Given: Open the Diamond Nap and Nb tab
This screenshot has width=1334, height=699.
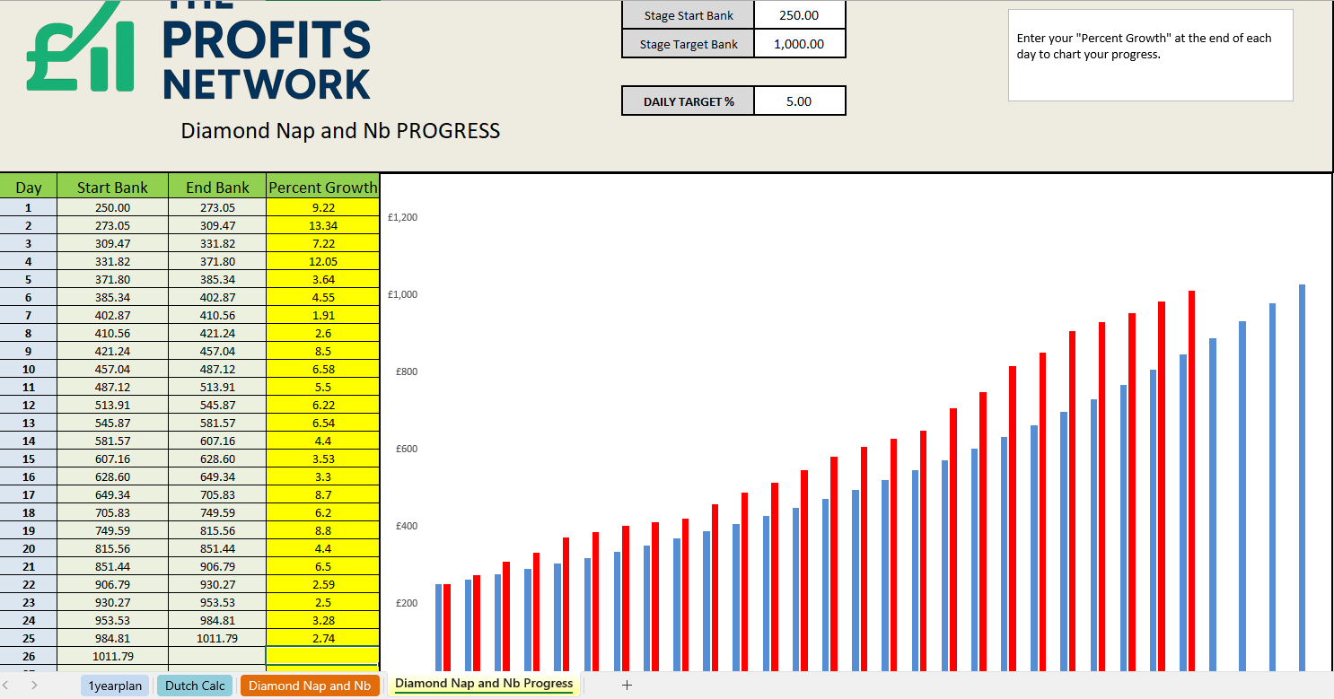Looking at the screenshot, I should (x=309, y=686).
